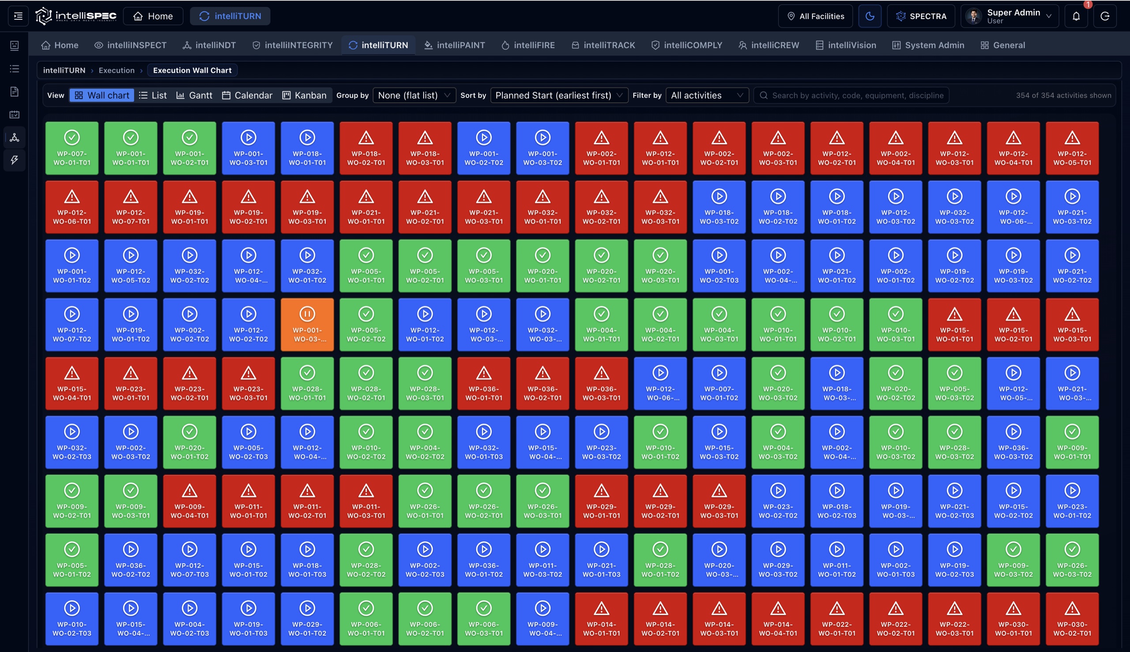Click the first icon in left sidebar
This screenshot has width=1130, height=652.
14,45
